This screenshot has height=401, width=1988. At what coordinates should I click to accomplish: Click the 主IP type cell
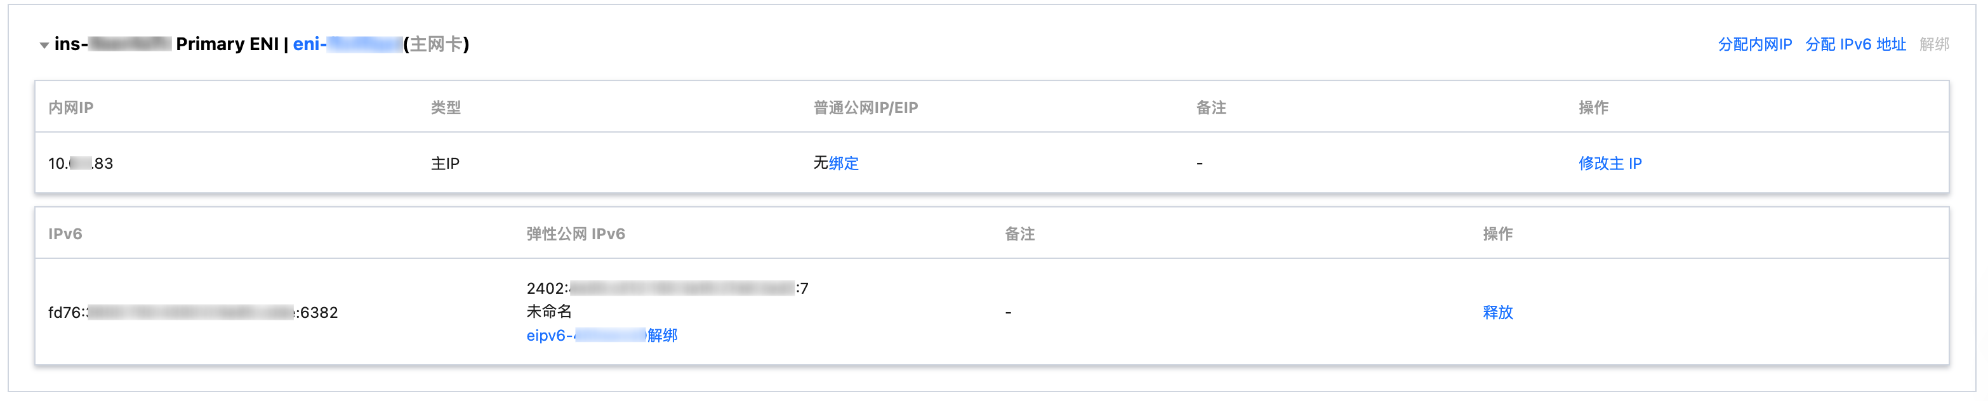click(446, 164)
